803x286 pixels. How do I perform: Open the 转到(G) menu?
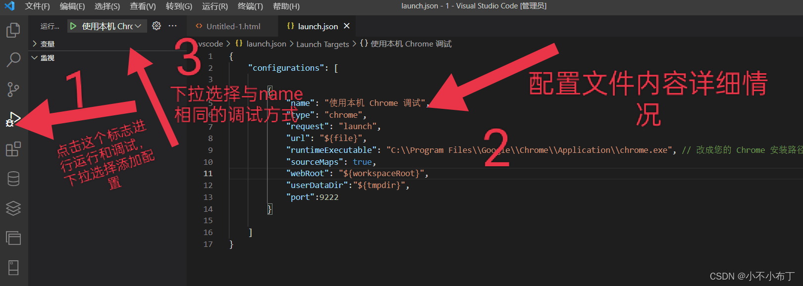tap(179, 6)
